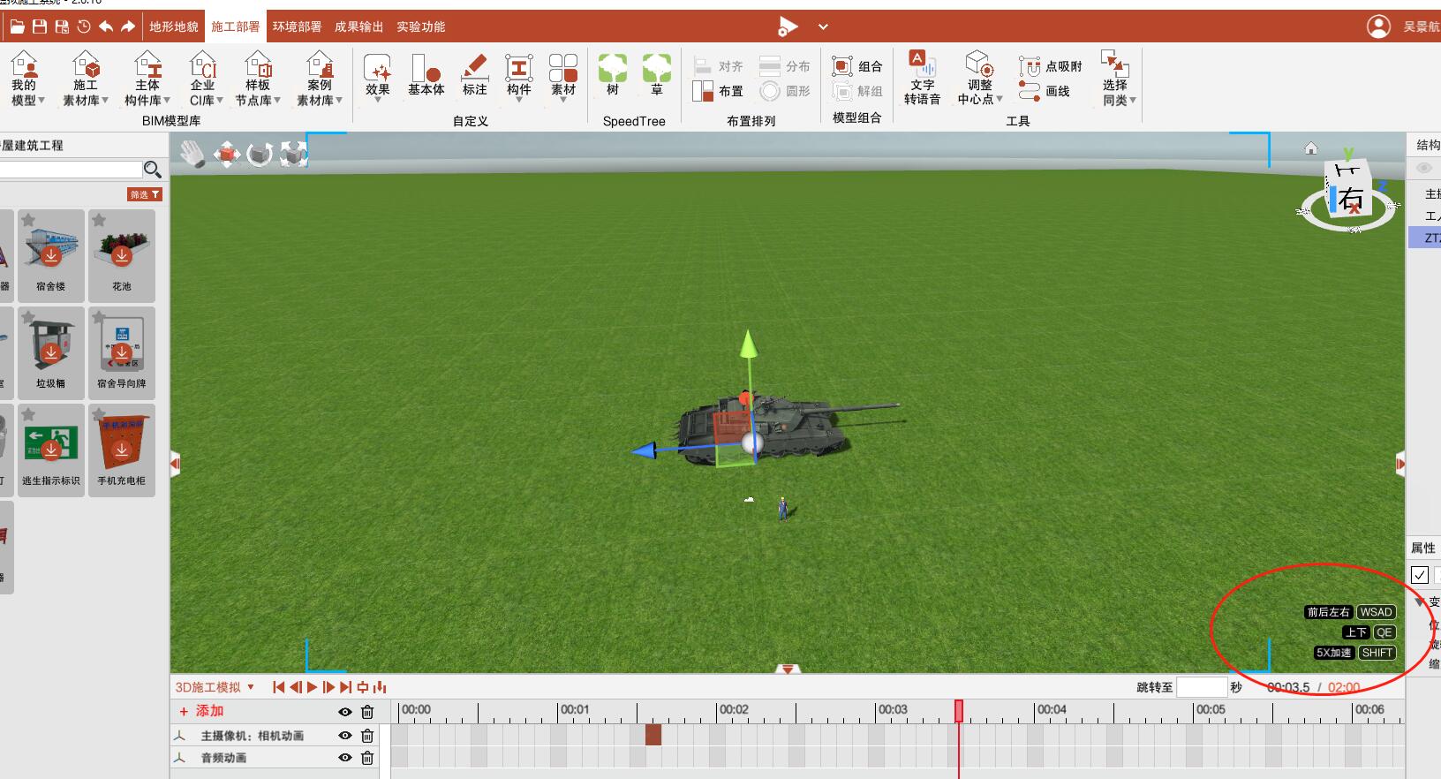
Task: Click the 跳转至 seconds input field
Action: tap(1202, 687)
